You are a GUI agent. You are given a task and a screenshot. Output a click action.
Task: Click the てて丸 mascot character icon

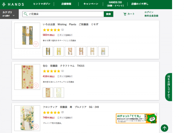pos(152,119)
